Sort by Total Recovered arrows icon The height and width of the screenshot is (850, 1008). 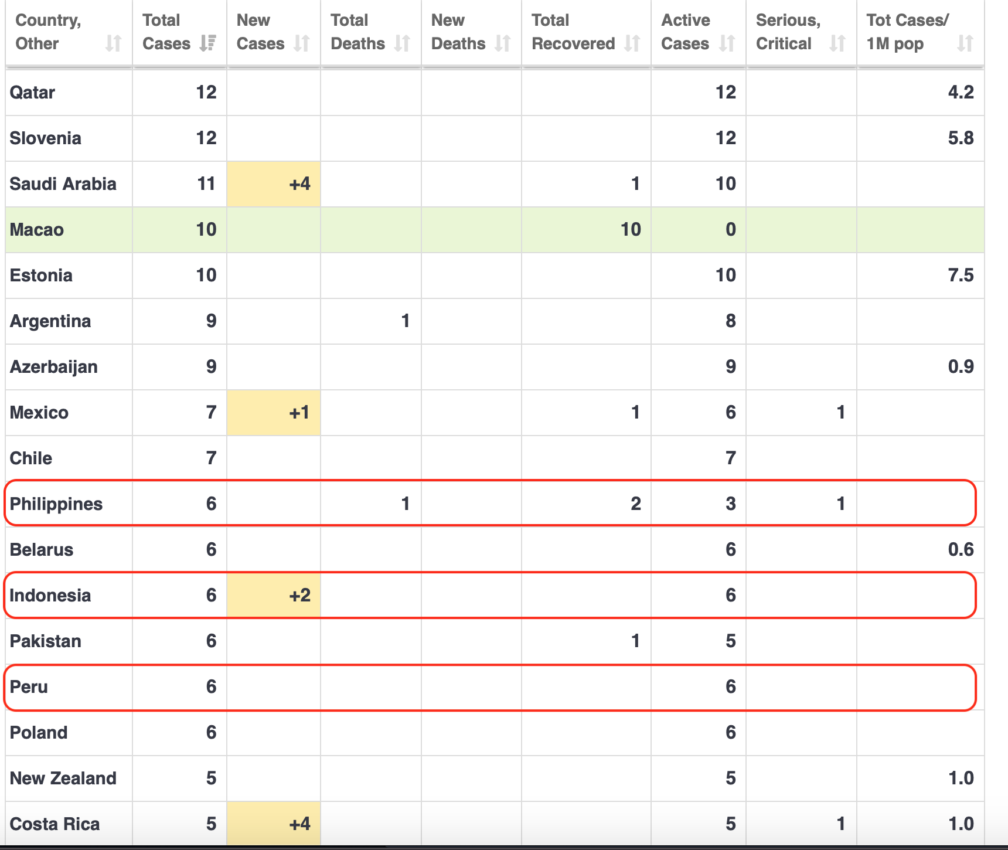coord(632,43)
